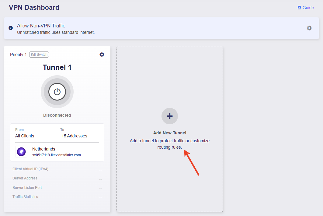The height and width of the screenshot is (216, 323).
Task: Click the info icon in the banner
Action: coord(11,28)
